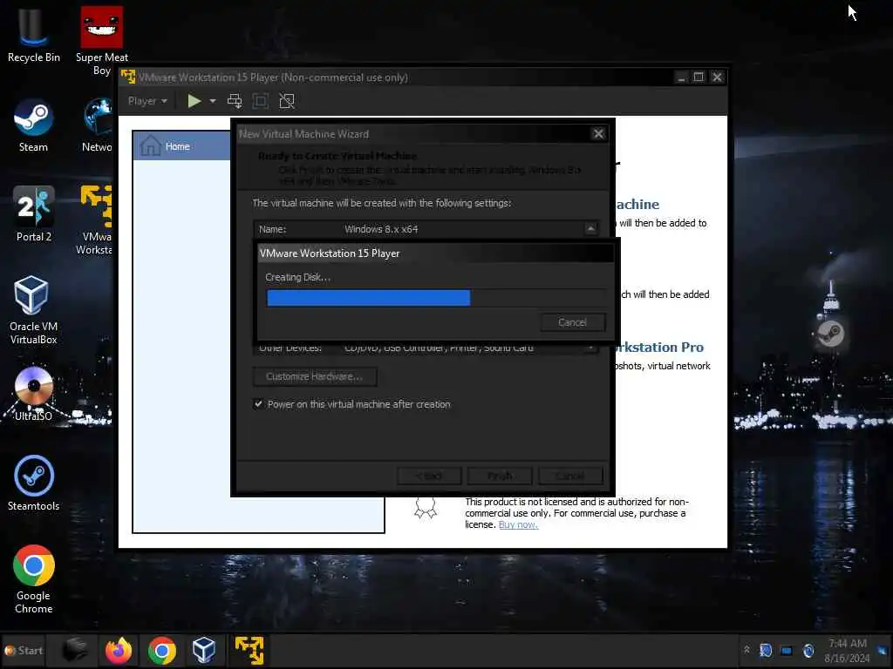
Task: Click the Unity mode toolbar icon
Action: coord(286,101)
